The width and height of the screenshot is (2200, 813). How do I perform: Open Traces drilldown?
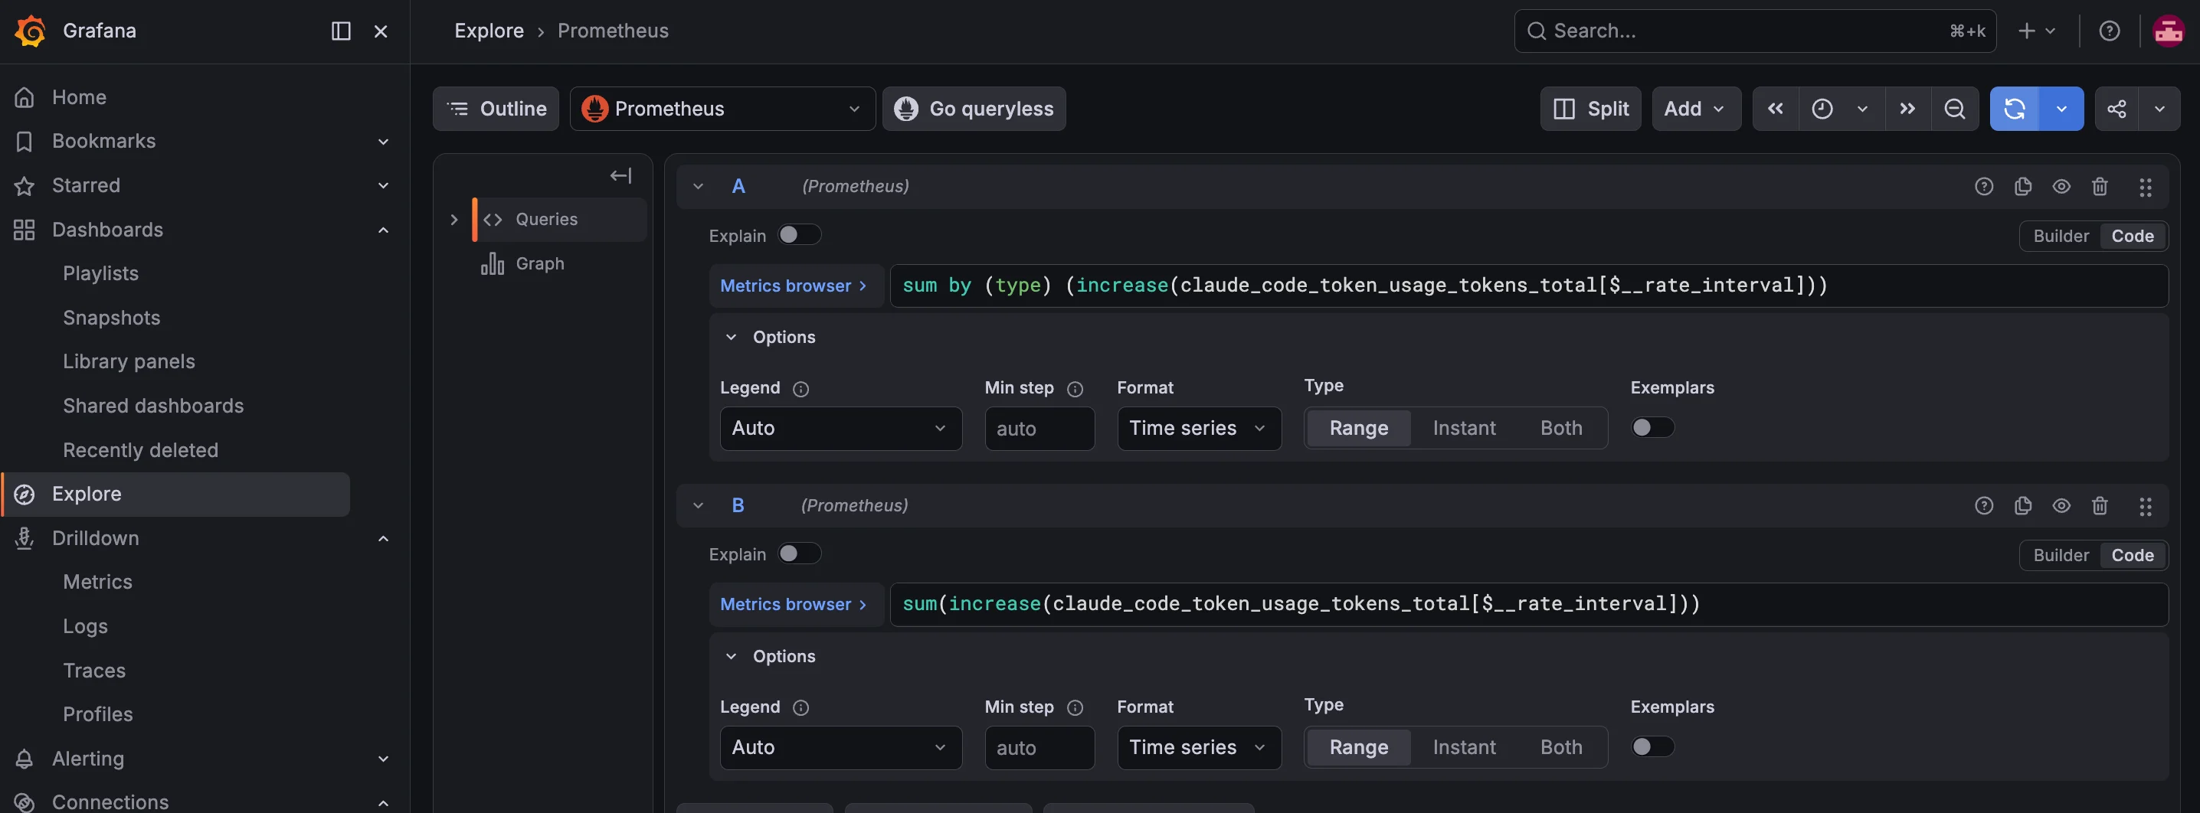94,671
